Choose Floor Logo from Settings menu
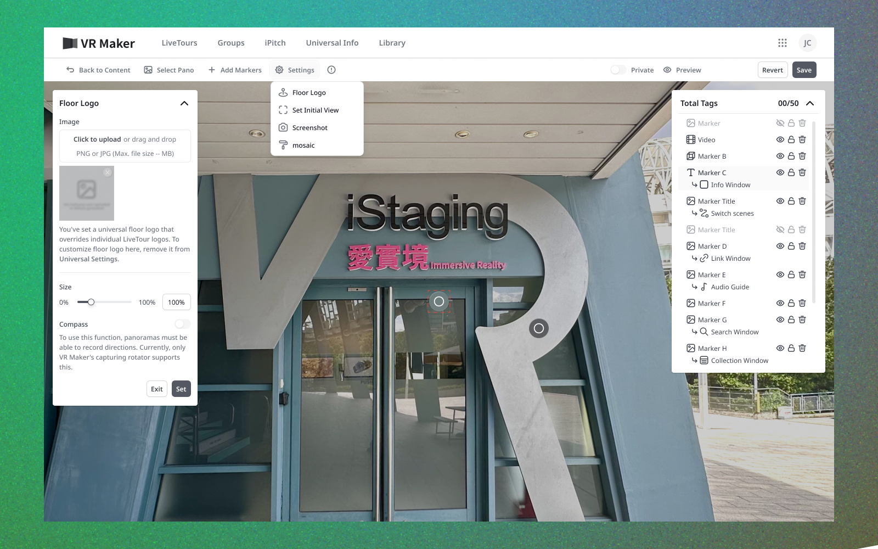Image resolution: width=878 pixels, height=549 pixels. pos(317,92)
